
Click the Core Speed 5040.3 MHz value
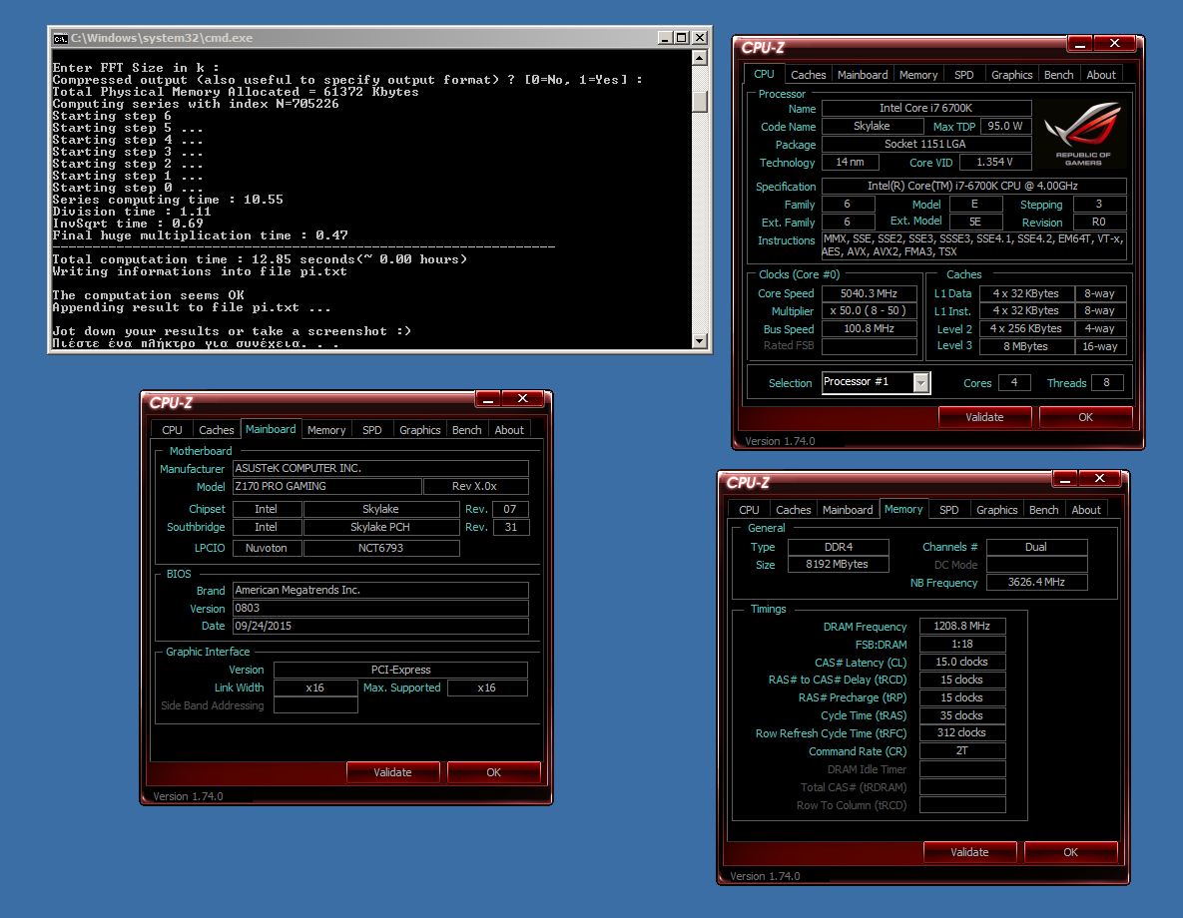(x=870, y=293)
